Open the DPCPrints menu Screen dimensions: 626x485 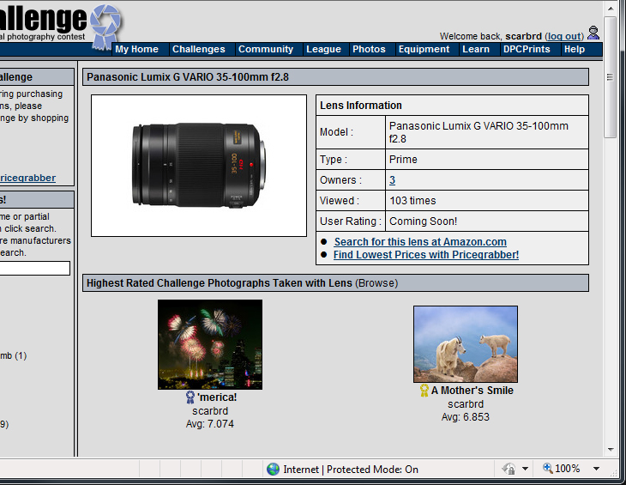(527, 49)
